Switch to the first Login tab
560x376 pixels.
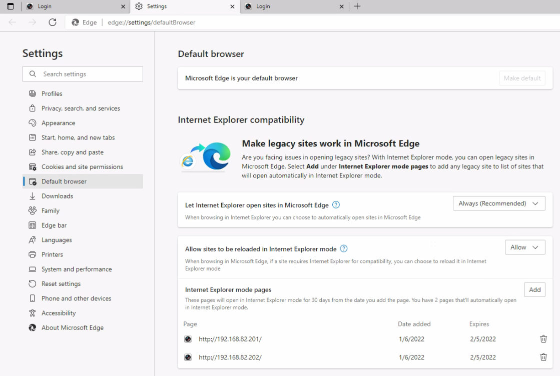point(70,6)
